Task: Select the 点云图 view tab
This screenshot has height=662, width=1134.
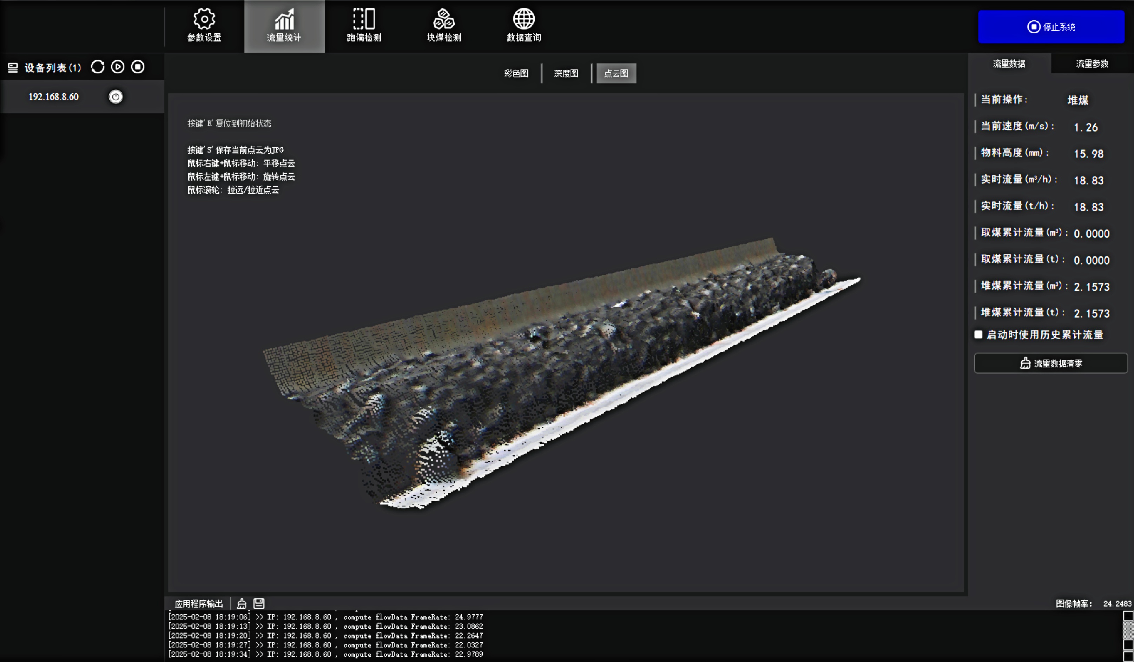Action: pyautogui.click(x=616, y=73)
